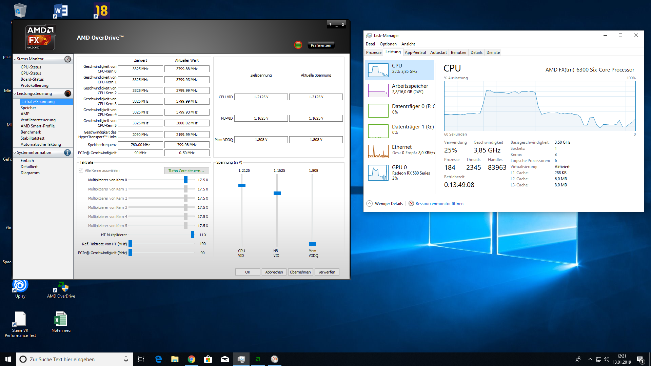Collapse the Leistungssteuerung section
Viewport: 651px width, 366px height.
[15, 94]
